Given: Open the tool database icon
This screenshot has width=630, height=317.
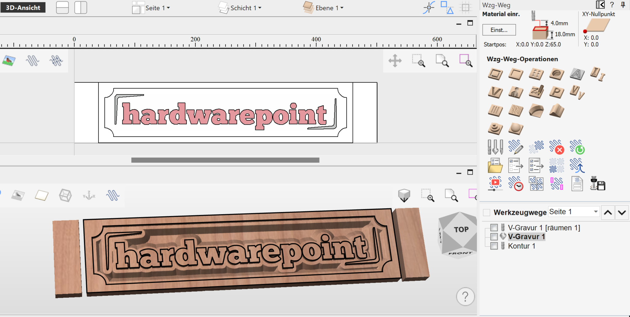Looking at the screenshot, I should [x=495, y=148].
